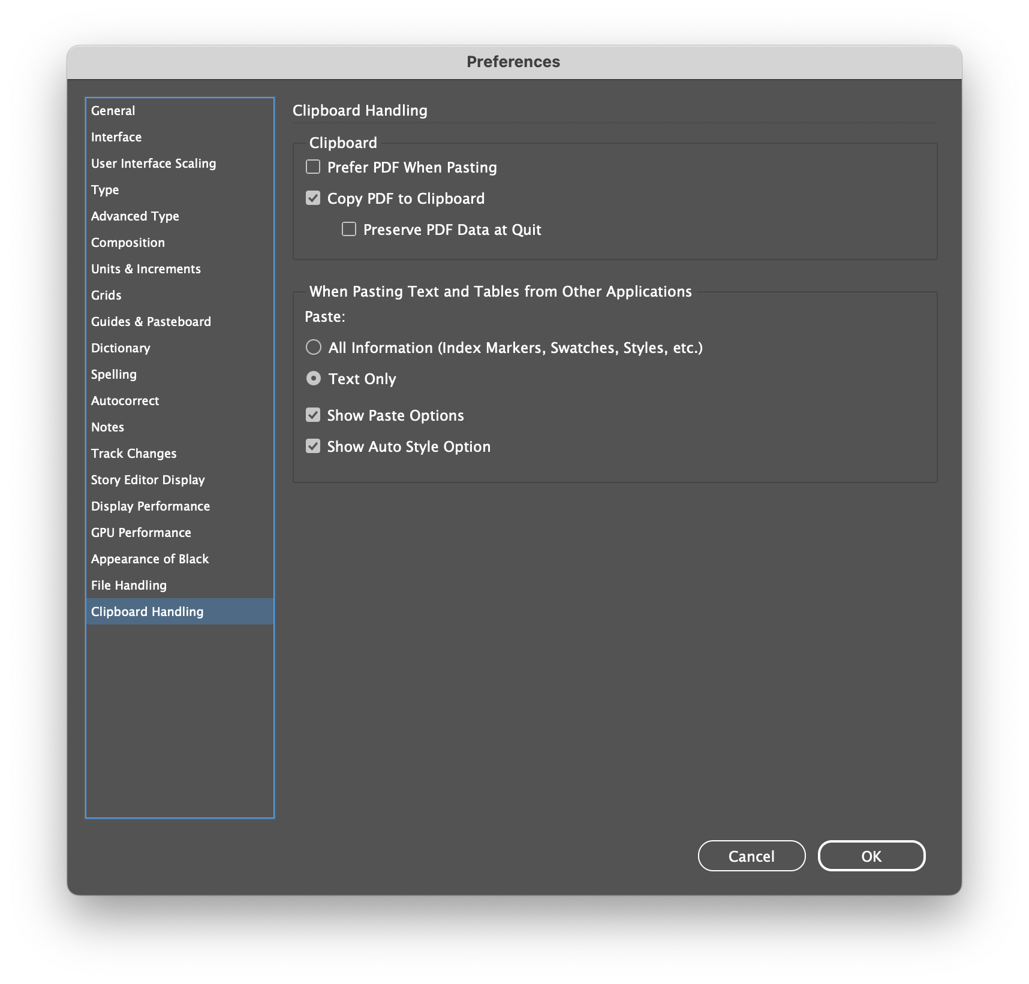
Task: Open the Guides & Pasteboard settings
Action: [151, 321]
